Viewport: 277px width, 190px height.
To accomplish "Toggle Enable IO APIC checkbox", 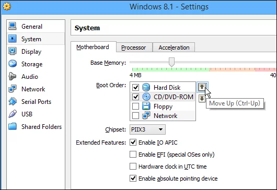I will pyautogui.click(x=133, y=142).
